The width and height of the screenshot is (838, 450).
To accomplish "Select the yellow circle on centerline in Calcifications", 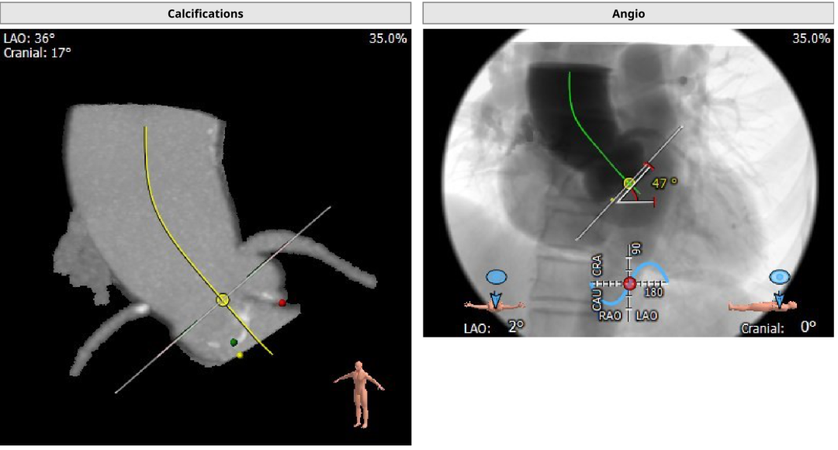I will [x=223, y=299].
